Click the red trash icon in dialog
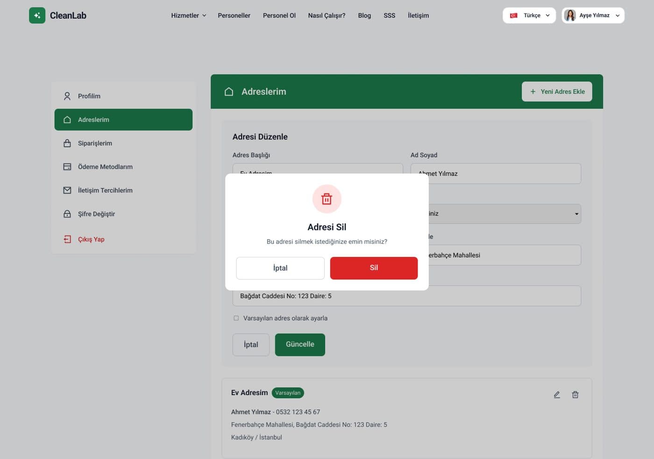This screenshot has height=459, width=654. click(327, 199)
